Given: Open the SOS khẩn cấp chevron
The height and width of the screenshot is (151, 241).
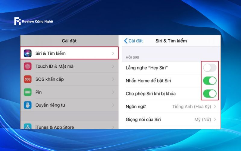Looking at the screenshot, I should (113, 79).
